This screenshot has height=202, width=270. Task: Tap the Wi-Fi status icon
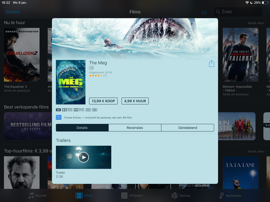(247, 3)
